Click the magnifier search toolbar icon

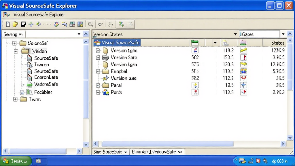tap(91, 24)
